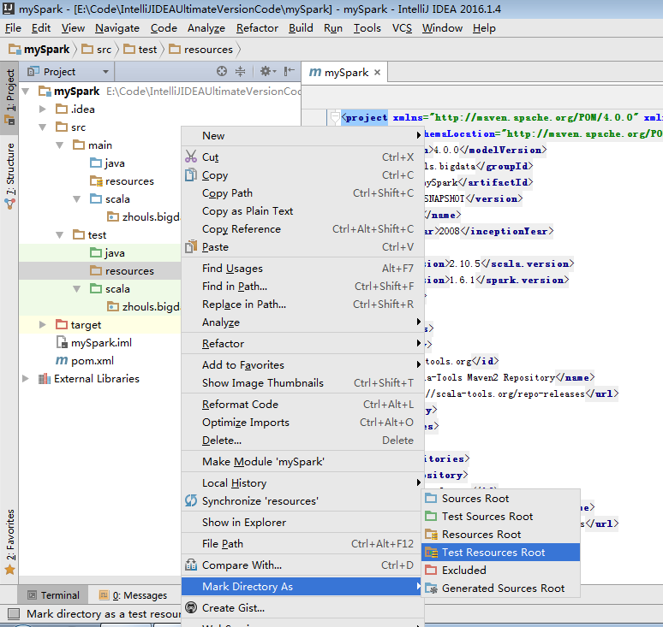Open the 0: Messages tab
Image resolution: width=663 pixels, height=627 pixels.
(x=133, y=595)
